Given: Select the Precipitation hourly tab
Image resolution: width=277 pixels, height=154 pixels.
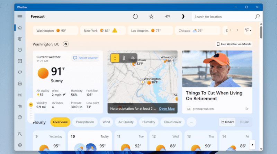Looking at the screenshot, I should pyautogui.click(x=85, y=122).
